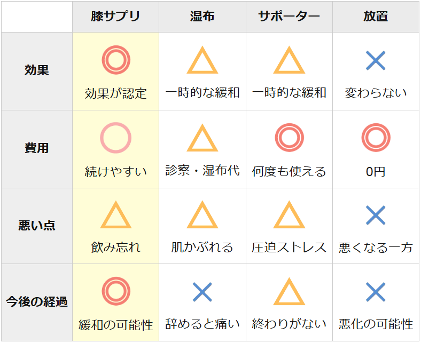This screenshot has width=421, height=343.
Task: Click the triangle above 圧迫ストレス
Action: coord(289,216)
